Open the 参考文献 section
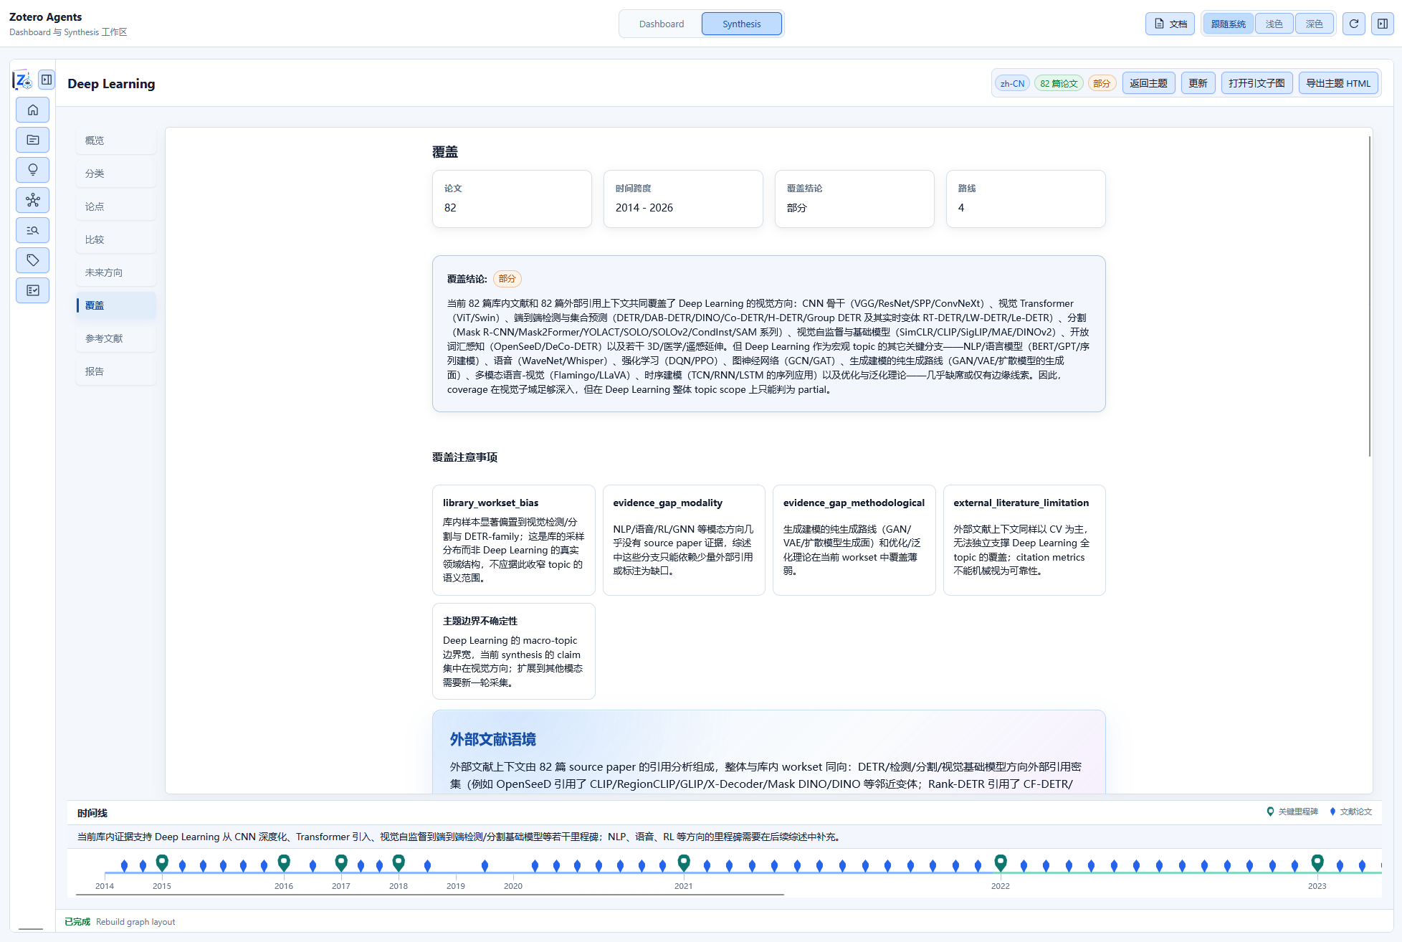 point(116,338)
